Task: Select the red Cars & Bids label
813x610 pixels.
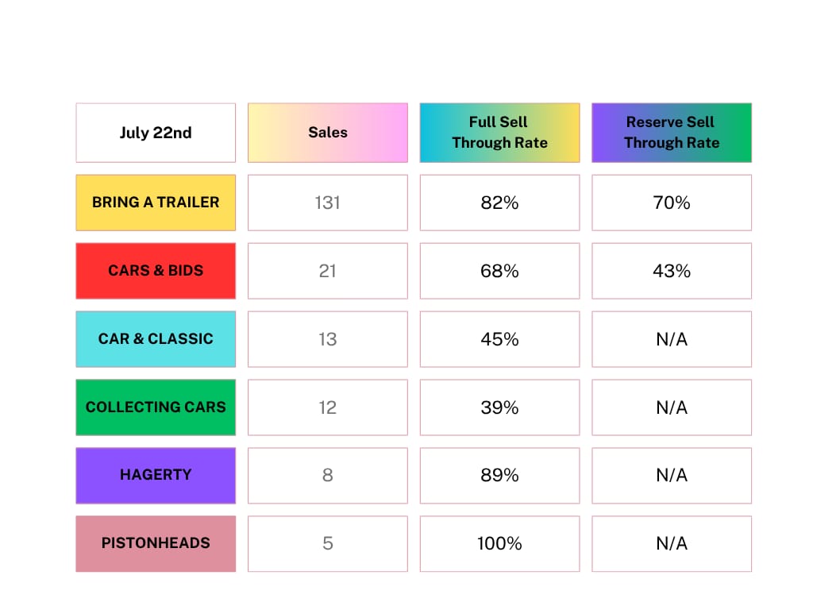Action: tap(156, 271)
